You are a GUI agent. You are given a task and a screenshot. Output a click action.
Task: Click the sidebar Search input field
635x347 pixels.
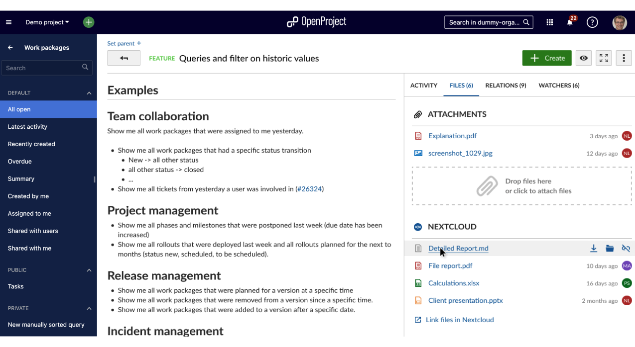43,68
